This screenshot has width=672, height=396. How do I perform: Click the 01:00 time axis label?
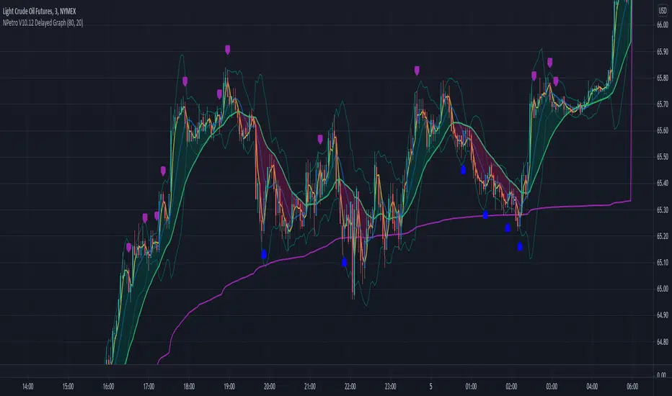pyautogui.click(x=471, y=387)
